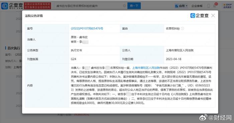The image size is (234, 123).
Task: Select the 刊登版面 label cell
Action: pyautogui.click(x=47, y=59)
